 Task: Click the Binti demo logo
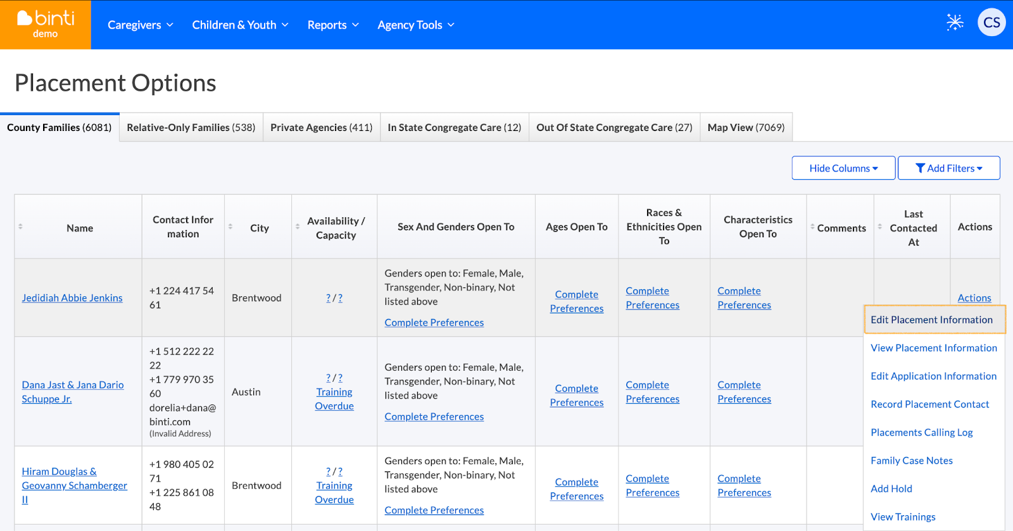(46, 25)
